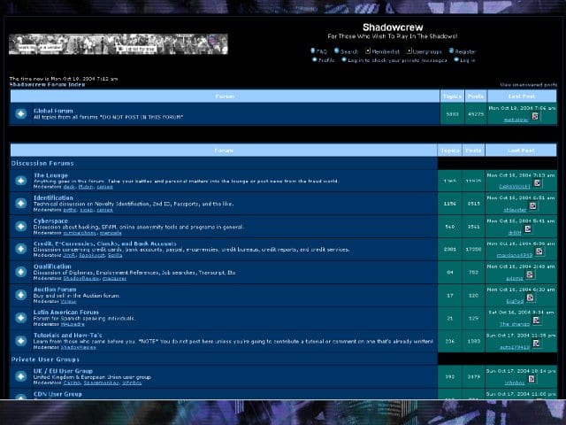566x425 pixels.
Task: Click The Lounge folder icon
Action: pos(21,181)
